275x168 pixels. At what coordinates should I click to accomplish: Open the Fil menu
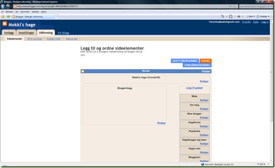[x=2, y=12]
